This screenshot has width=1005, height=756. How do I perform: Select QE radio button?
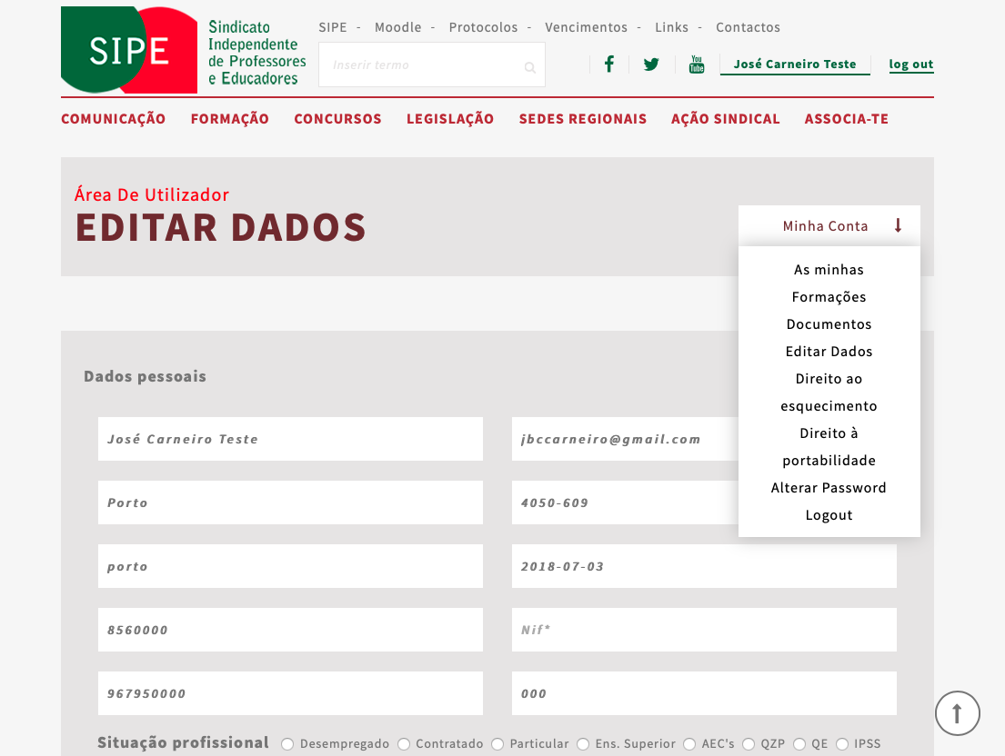[x=799, y=744]
